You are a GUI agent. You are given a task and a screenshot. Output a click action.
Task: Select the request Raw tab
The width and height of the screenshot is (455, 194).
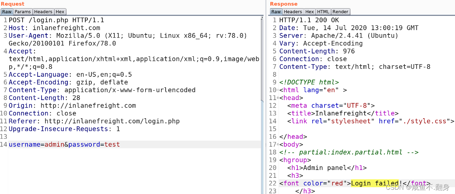point(7,12)
